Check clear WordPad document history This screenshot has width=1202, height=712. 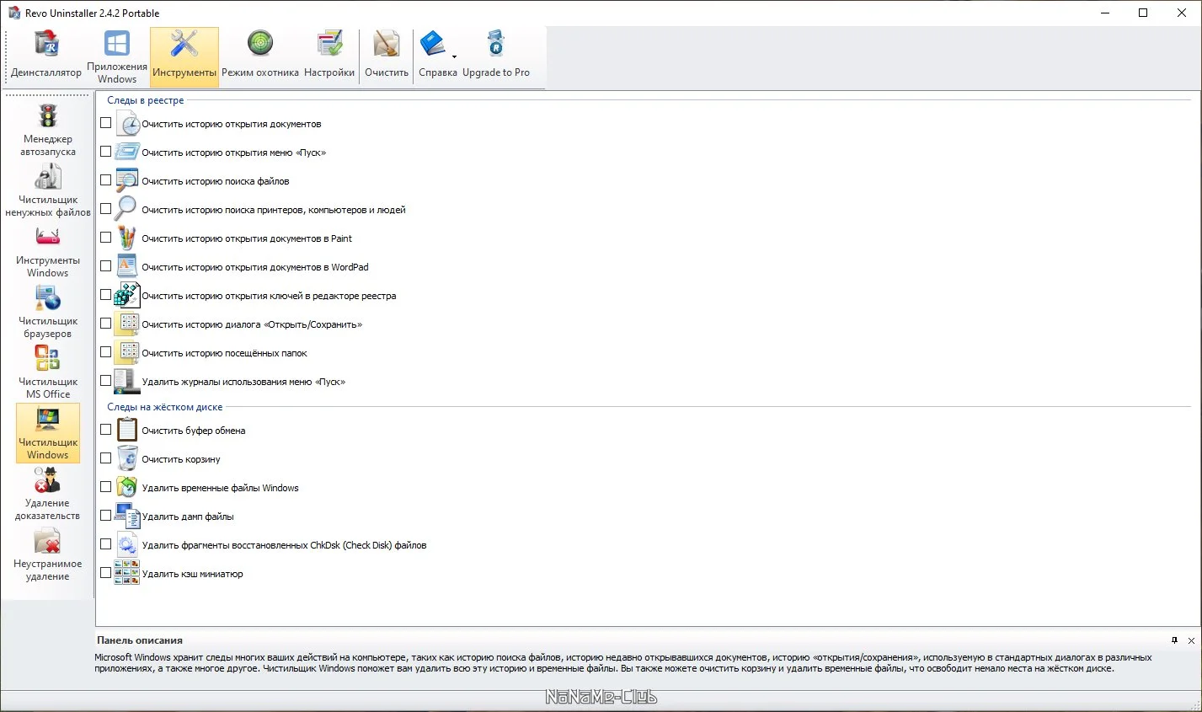[x=106, y=266]
